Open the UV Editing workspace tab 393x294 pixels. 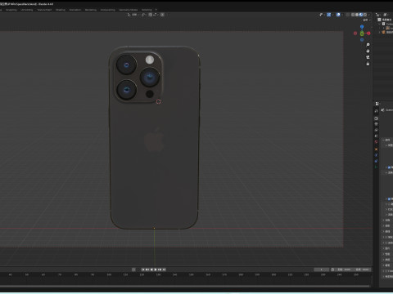[27, 10]
